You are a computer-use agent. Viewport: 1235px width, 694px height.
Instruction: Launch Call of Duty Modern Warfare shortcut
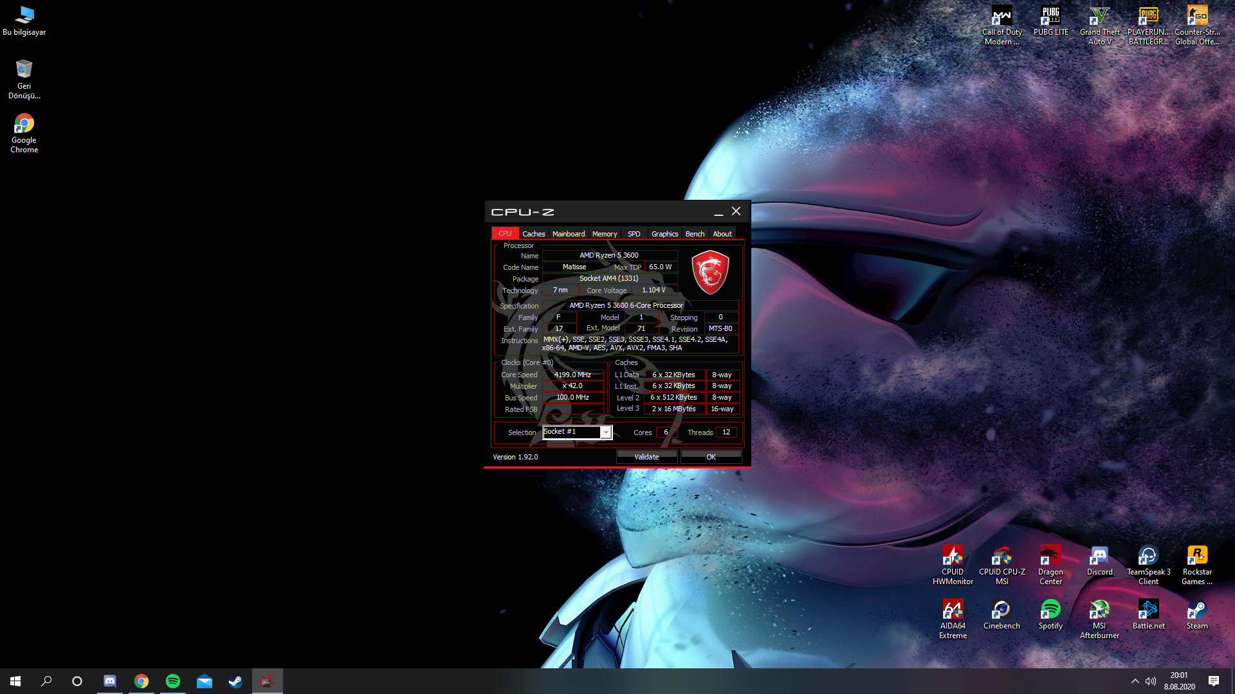click(x=1002, y=26)
